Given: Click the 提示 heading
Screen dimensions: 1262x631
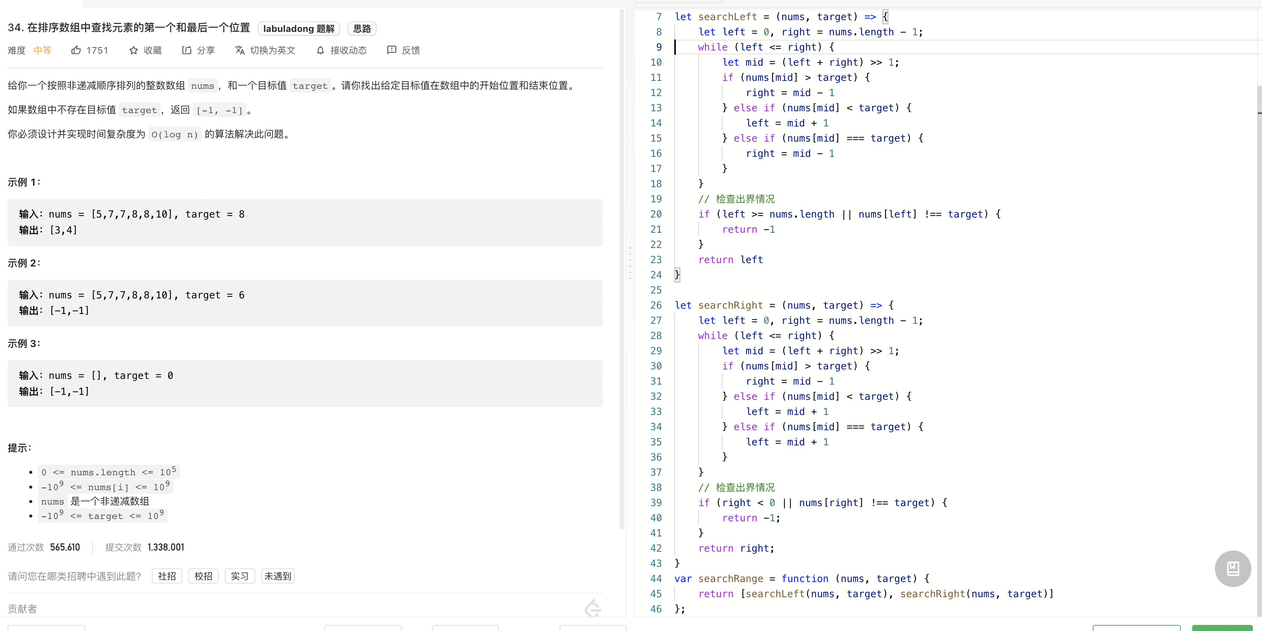Looking at the screenshot, I should (x=20, y=448).
